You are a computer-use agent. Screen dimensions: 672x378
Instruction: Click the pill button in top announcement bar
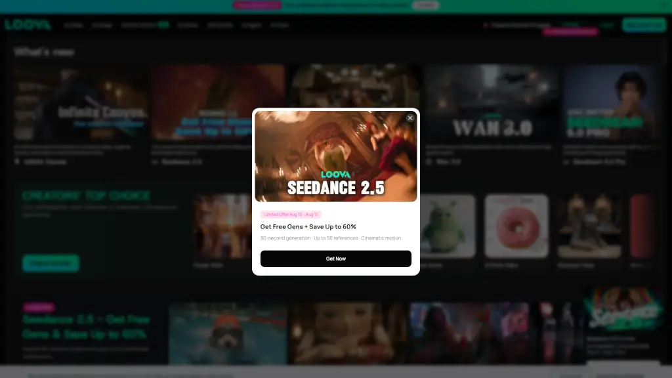[x=425, y=5]
